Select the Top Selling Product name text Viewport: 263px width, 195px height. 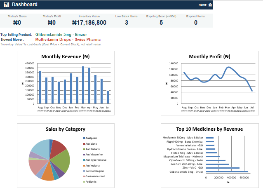tap(61, 35)
